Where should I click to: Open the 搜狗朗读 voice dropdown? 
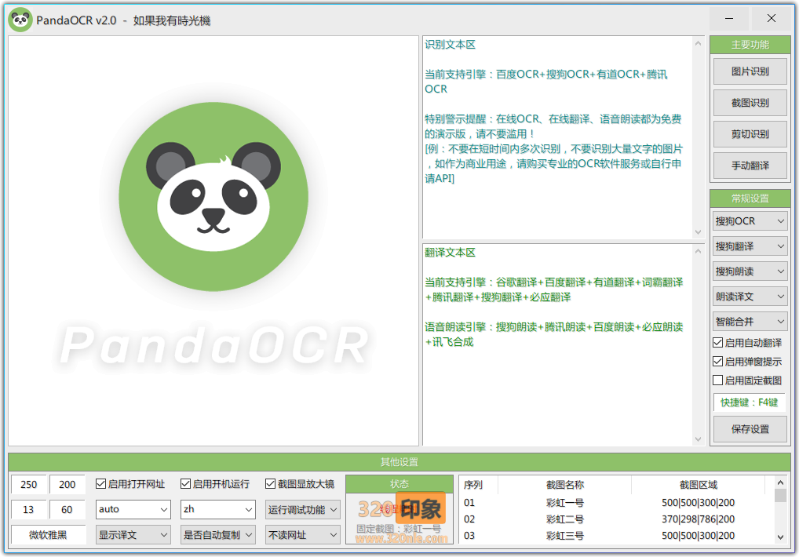tap(750, 271)
